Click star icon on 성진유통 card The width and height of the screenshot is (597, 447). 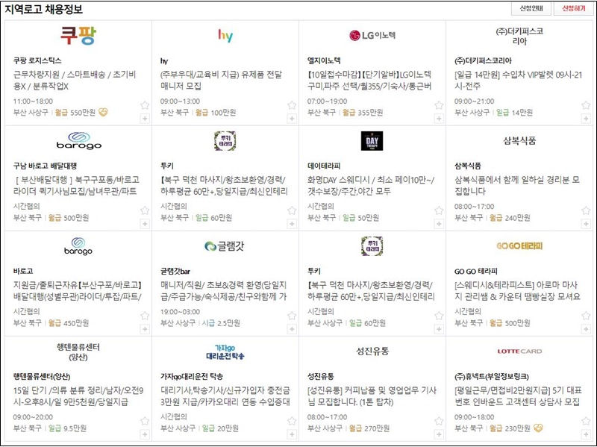pyautogui.click(x=439, y=421)
